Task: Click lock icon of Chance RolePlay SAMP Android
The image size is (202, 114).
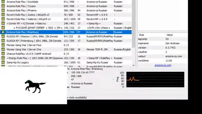Action: [3, 54]
